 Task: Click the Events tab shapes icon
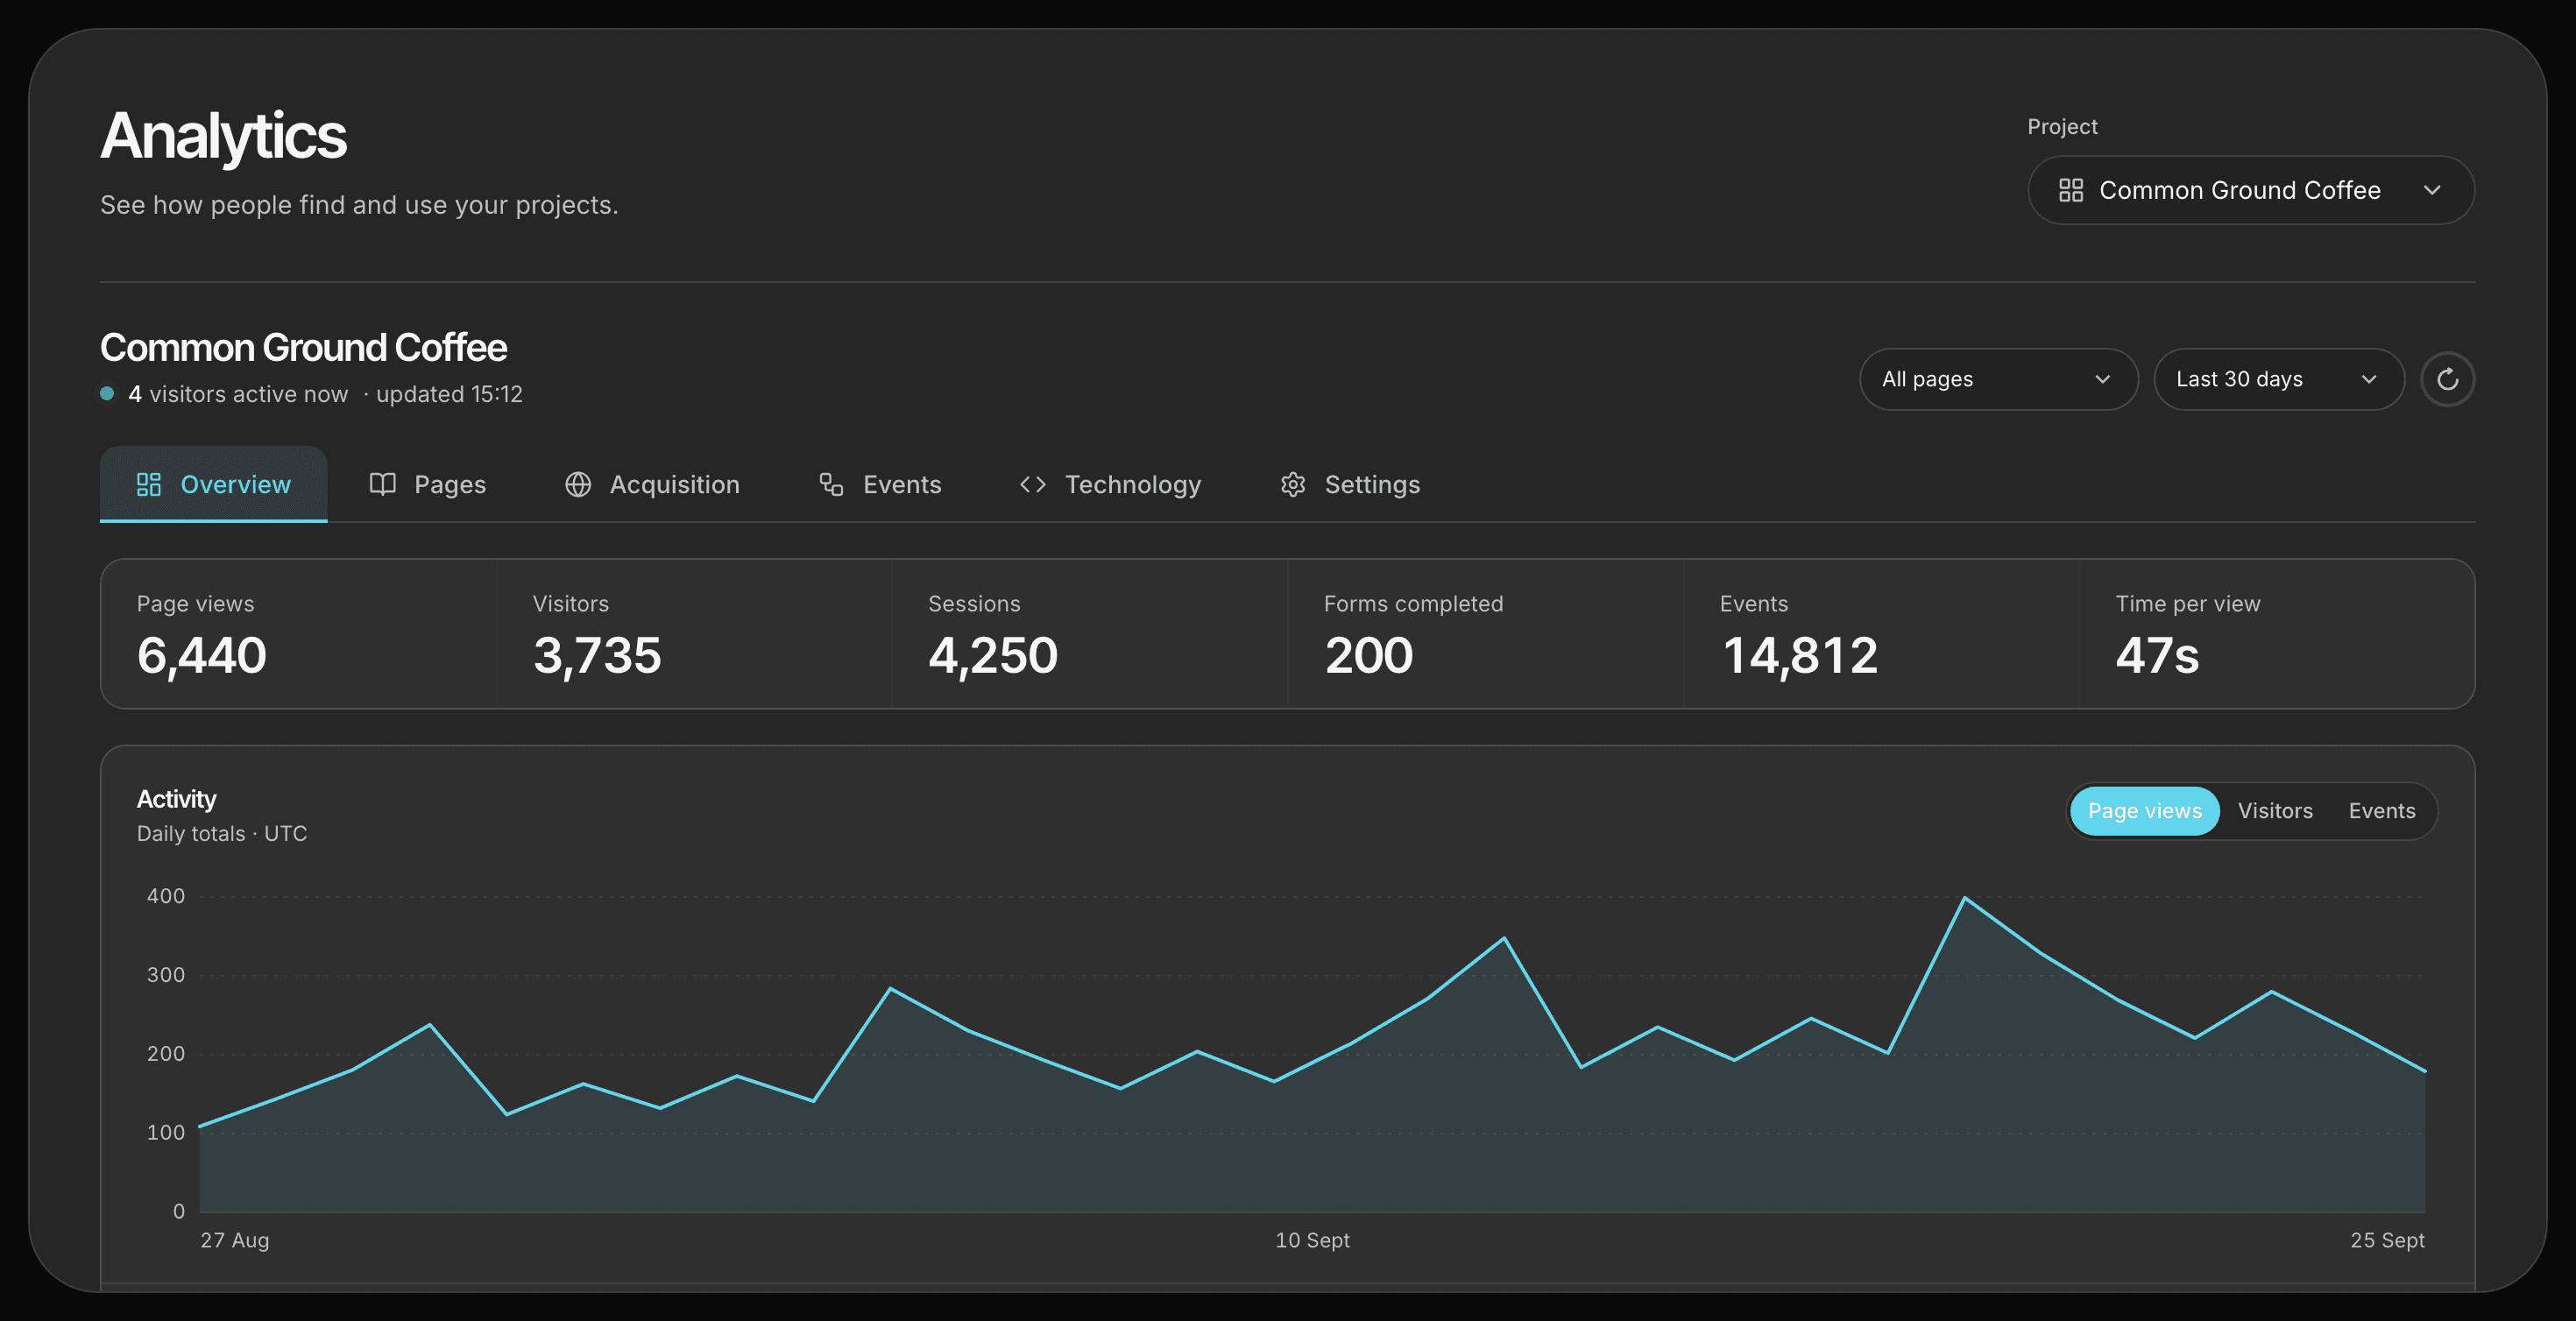coord(831,485)
